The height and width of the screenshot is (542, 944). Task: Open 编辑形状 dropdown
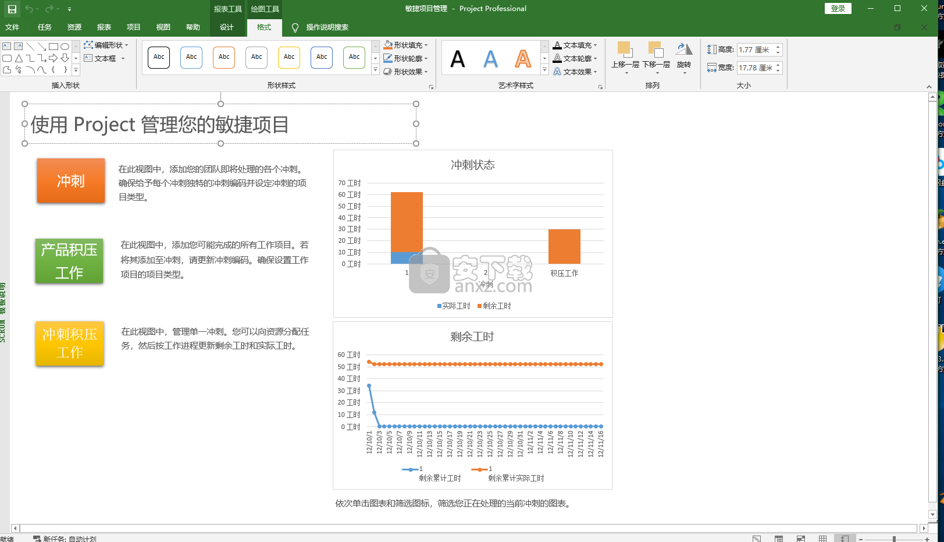pyautogui.click(x=106, y=45)
